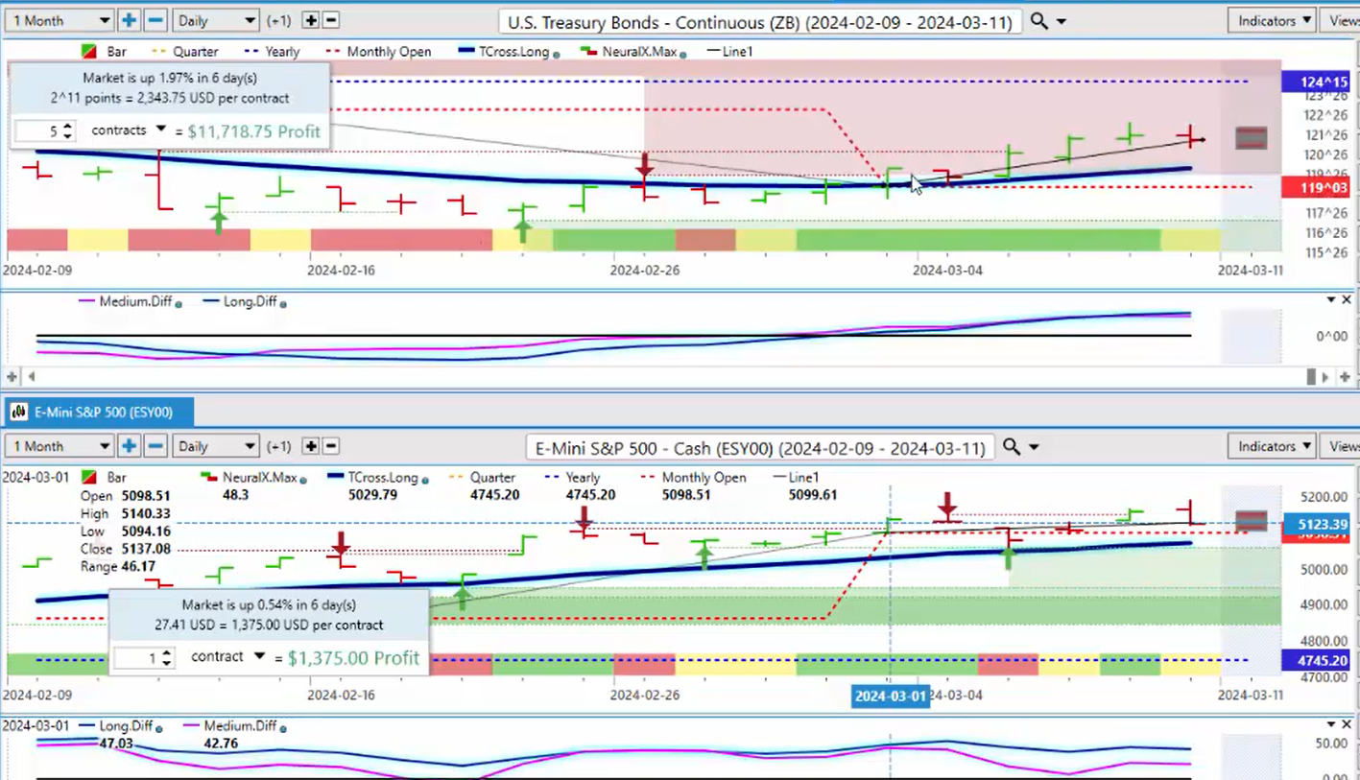Open the 1 Month range dropdown on ESY00 chart
Image resolution: width=1360 pixels, height=780 pixels.
pyautogui.click(x=58, y=446)
